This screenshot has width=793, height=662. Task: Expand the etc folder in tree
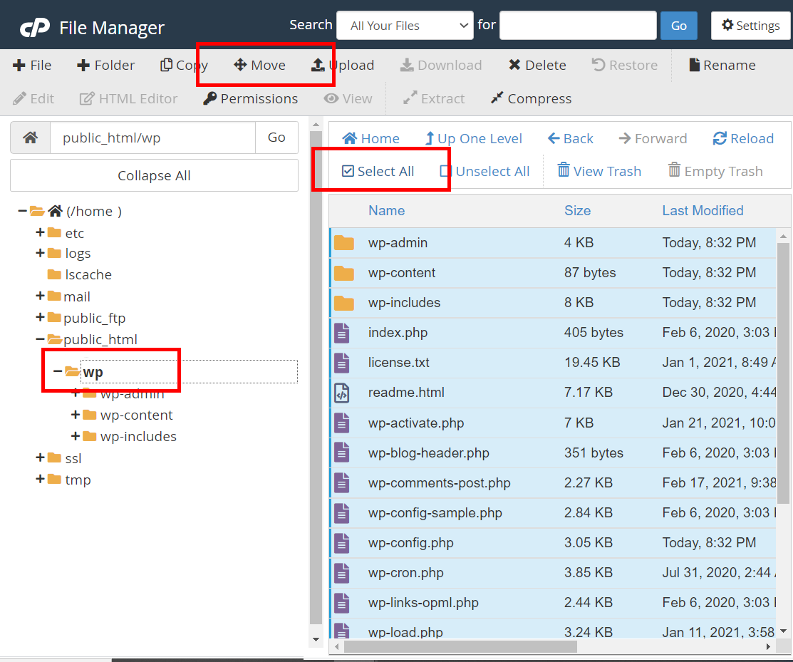pyautogui.click(x=41, y=232)
